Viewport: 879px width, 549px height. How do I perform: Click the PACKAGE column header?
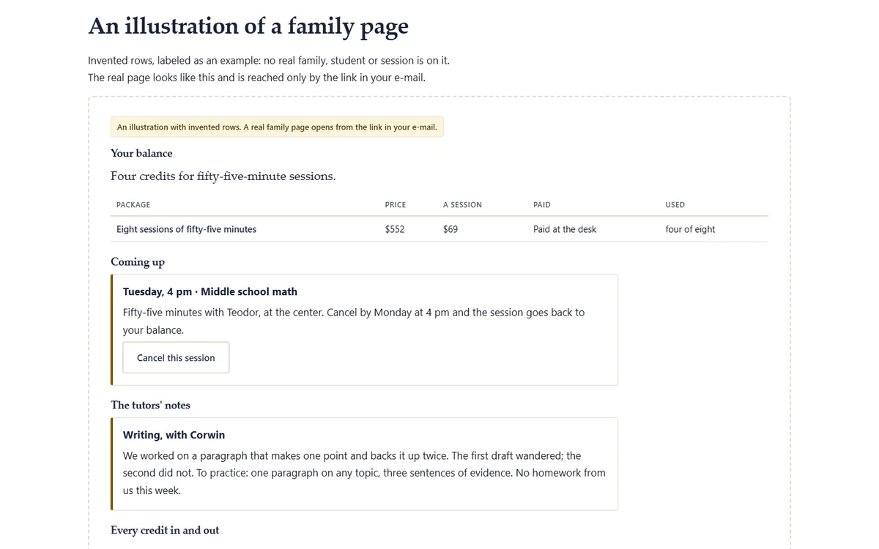133,205
